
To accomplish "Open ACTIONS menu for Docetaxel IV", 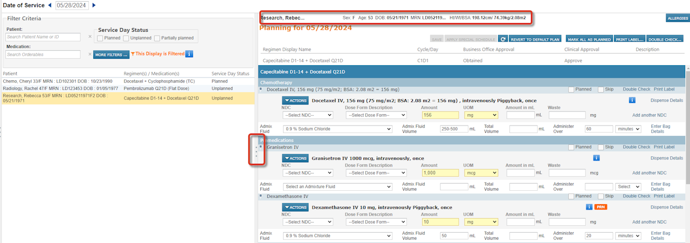I will coord(295,100).
